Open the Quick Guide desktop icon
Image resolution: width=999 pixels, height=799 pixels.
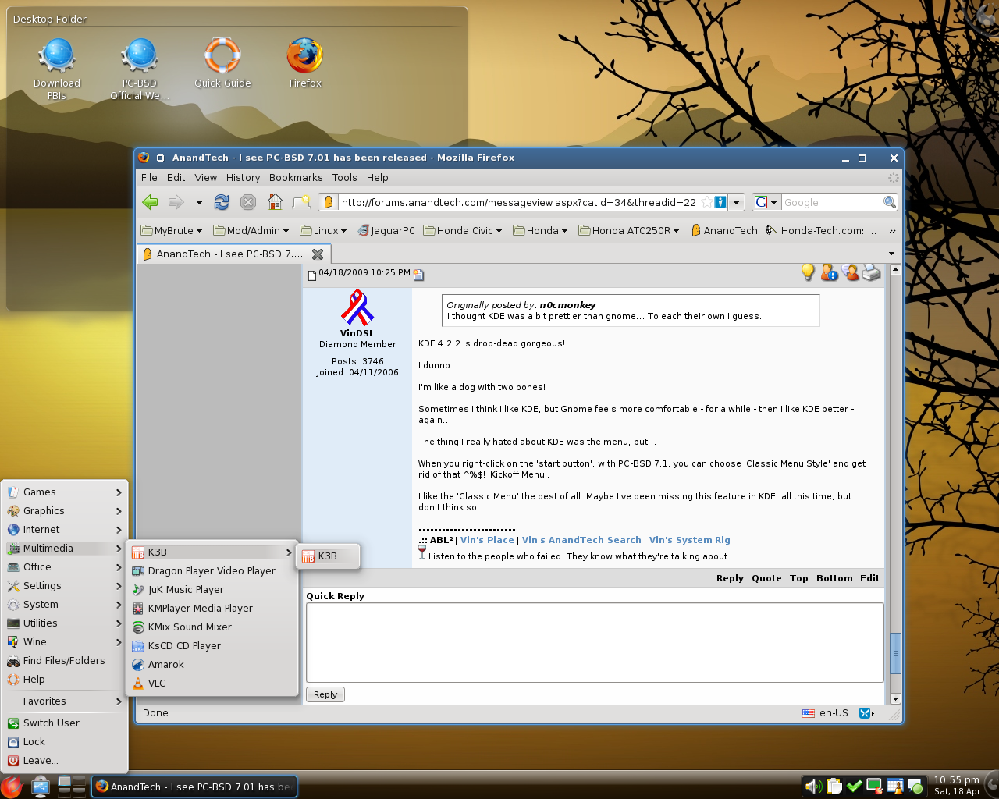[222, 58]
